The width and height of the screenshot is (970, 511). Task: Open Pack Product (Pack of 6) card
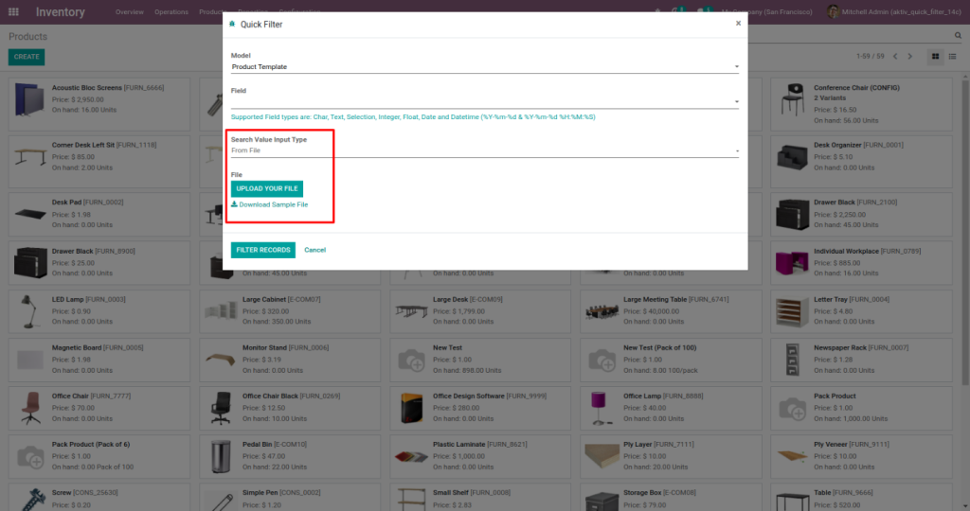99,456
